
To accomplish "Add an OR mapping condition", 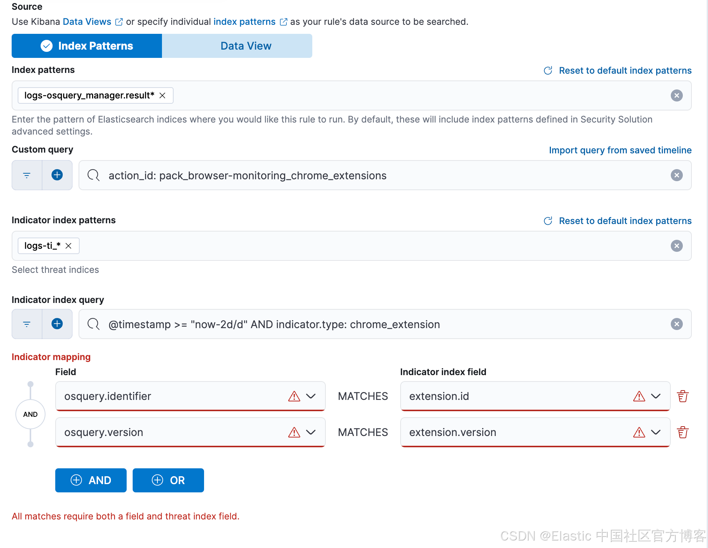I will [168, 480].
